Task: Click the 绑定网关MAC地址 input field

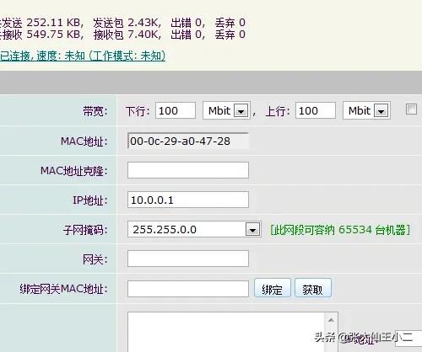Action: click(188, 289)
